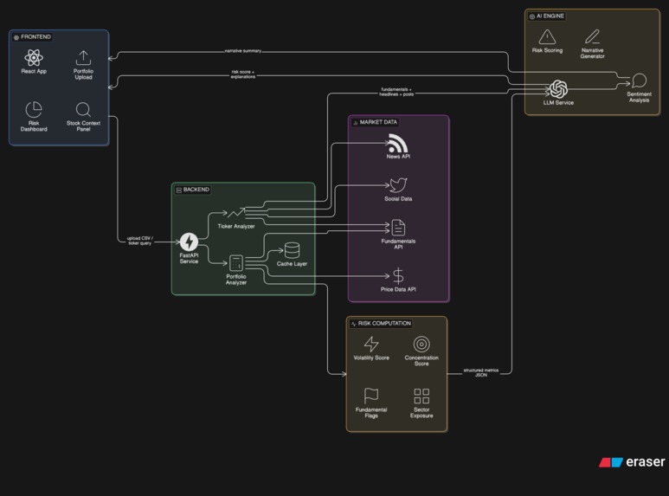The height and width of the screenshot is (496, 669).
Task: Click the 'Cache Layer' node caption
Action: click(x=292, y=264)
